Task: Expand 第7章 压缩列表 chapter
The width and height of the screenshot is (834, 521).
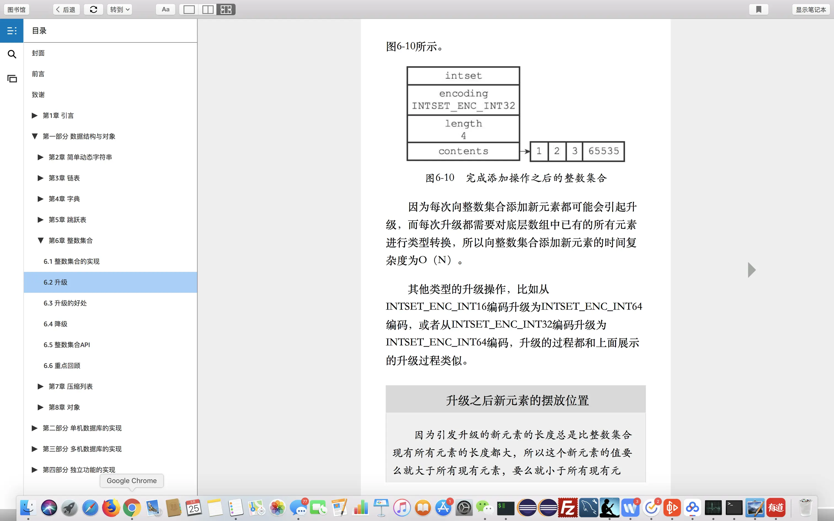Action: coord(41,386)
